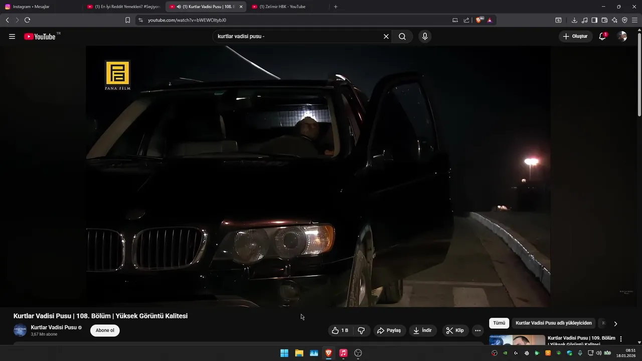
Task: Click the address bar URL
Action: click(187, 20)
